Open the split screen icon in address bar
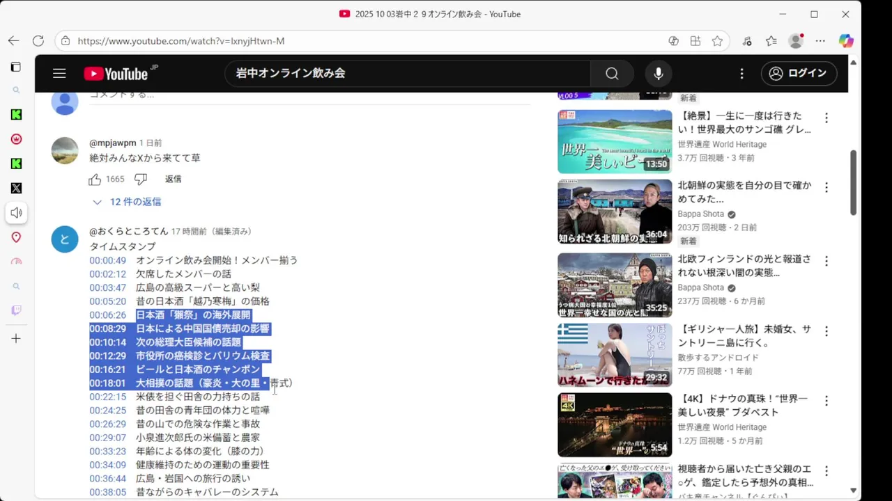Viewport: 892px width, 501px height. point(695,41)
